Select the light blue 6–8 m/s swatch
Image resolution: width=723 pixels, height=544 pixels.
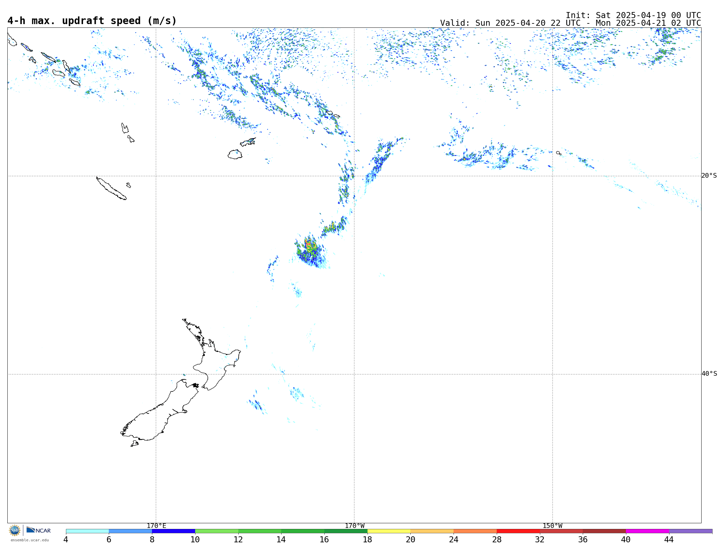click(x=131, y=531)
